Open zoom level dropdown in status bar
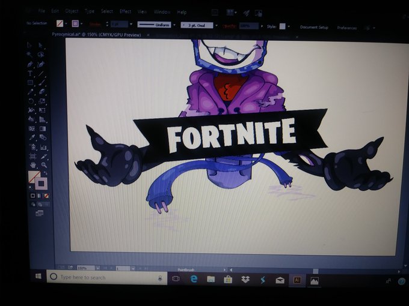This screenshot has width=409, height=306. [97, 268]
